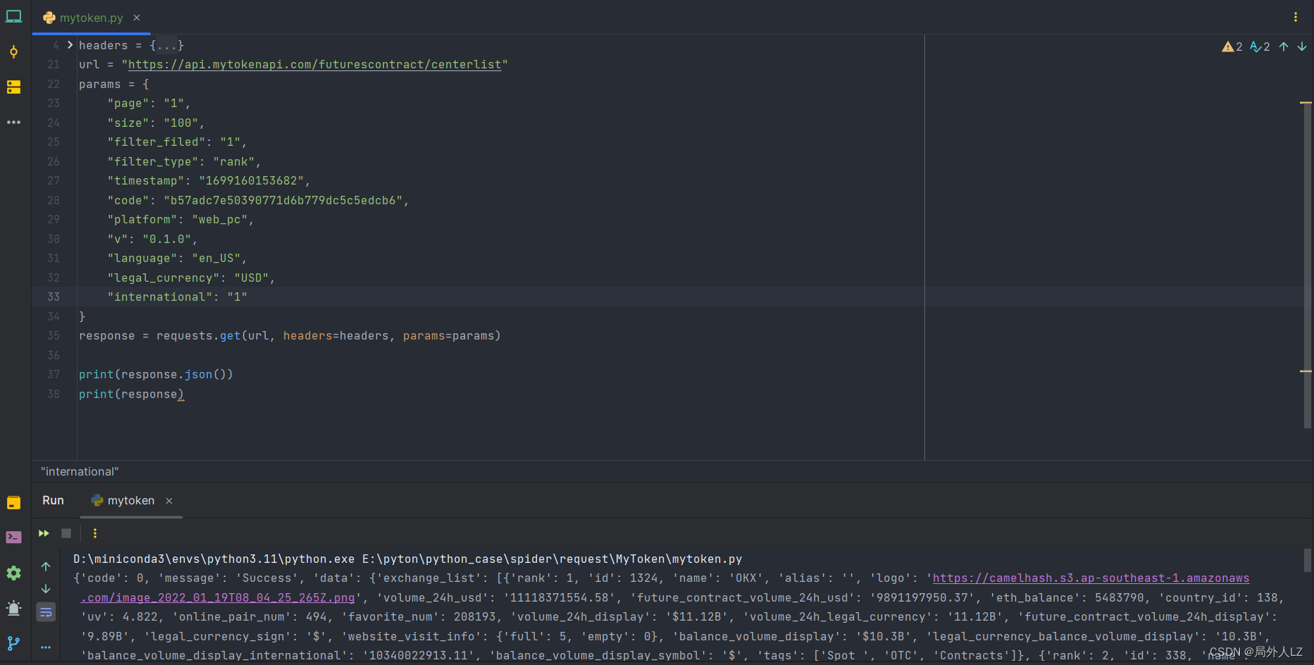Open the console gutter ellipsis more actions

coord(46,647)
